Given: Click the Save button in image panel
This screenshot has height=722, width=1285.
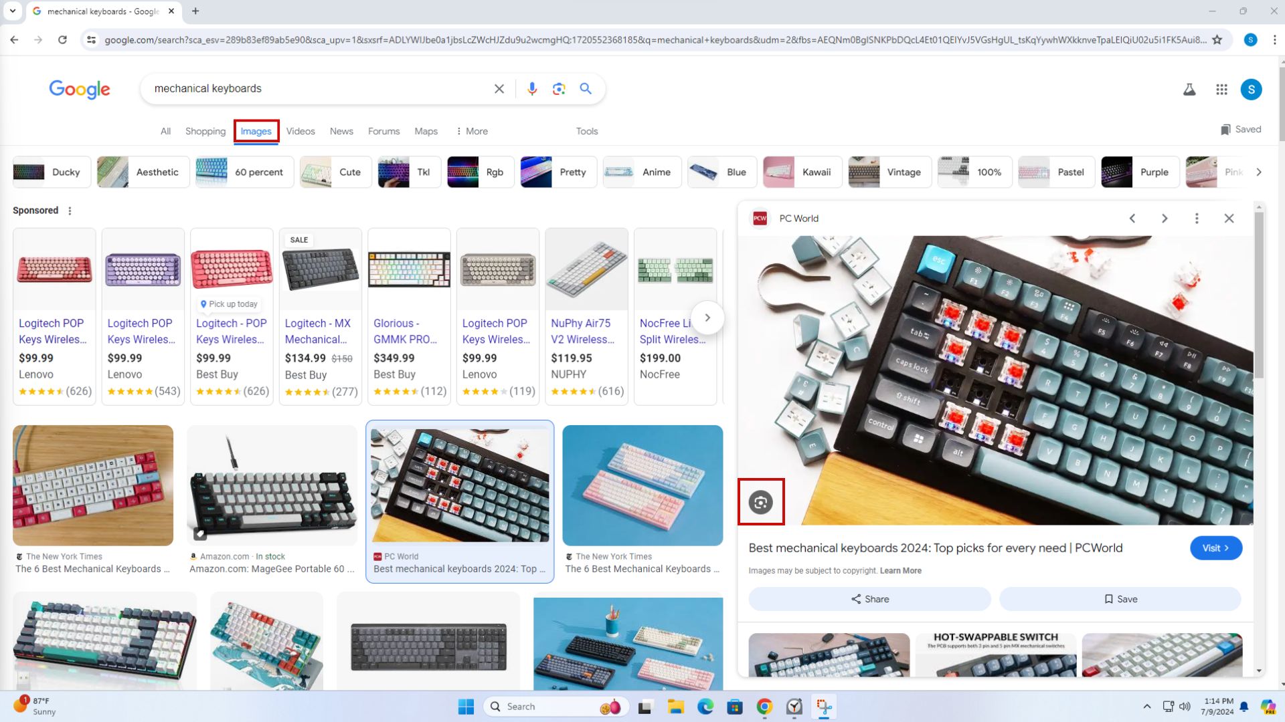Looking at the screenshot, I should 1121,598.
